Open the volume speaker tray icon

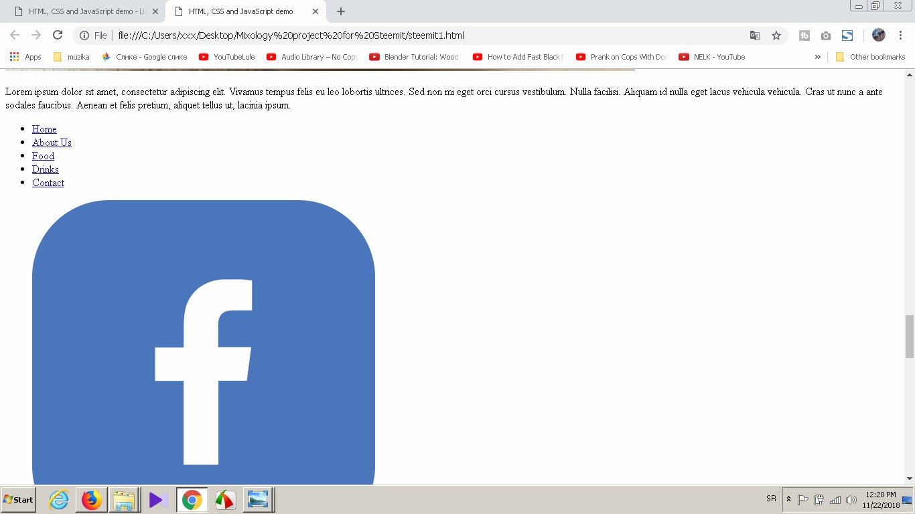pyautogui.click(x=851, y=500)
